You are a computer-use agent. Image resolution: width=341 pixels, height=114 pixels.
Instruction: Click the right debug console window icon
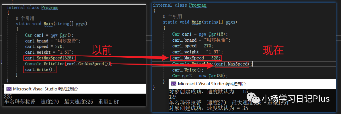pyautogui.click(x=174, y=84)
